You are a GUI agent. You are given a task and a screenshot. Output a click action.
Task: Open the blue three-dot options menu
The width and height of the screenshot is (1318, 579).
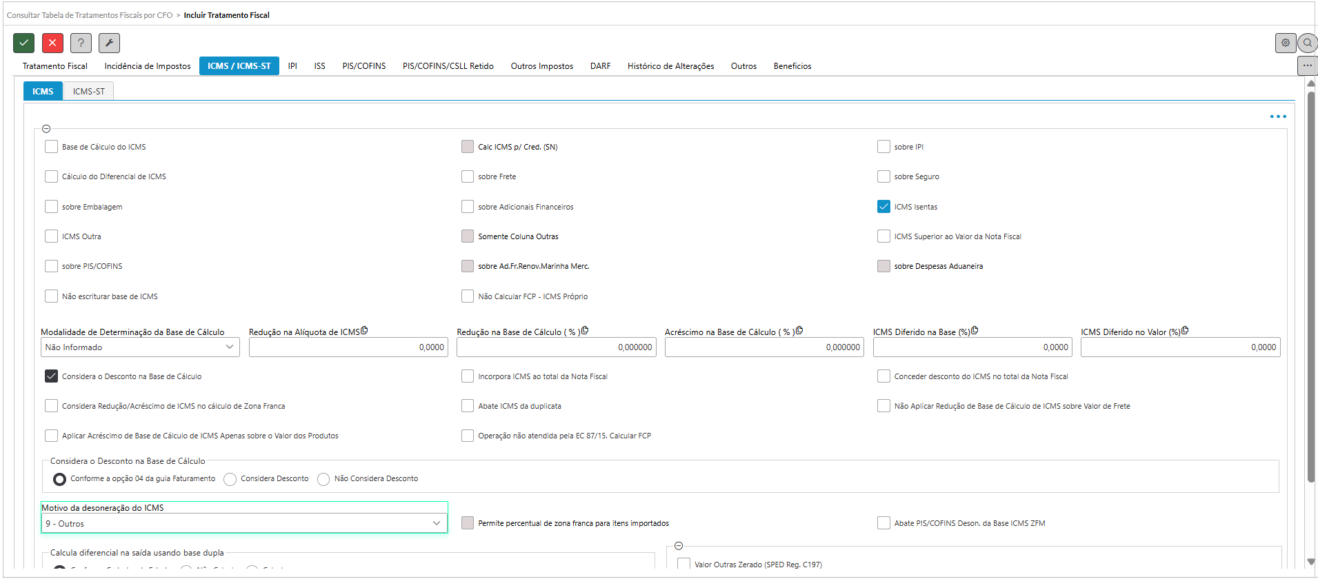[x=1277, y=116]
